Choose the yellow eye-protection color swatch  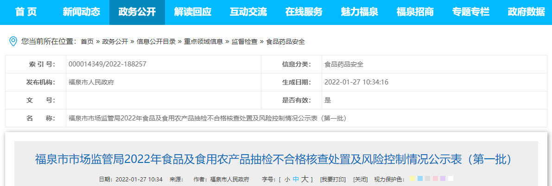point(412,178)
